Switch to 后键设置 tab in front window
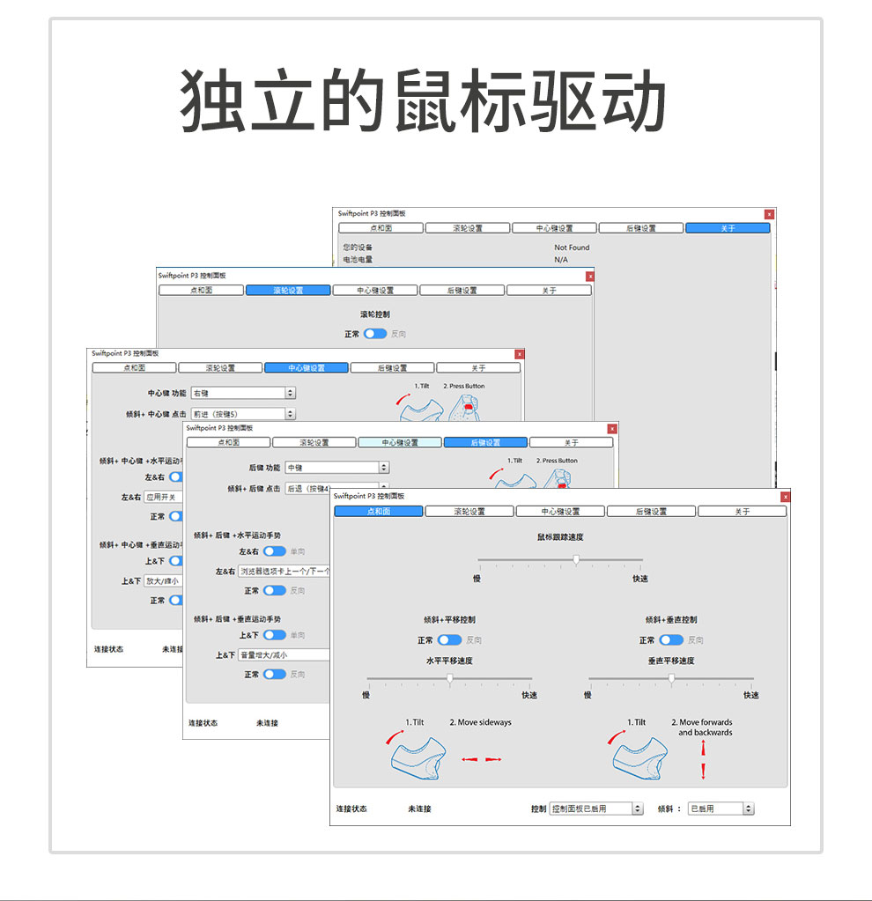The height and width of the screenshot is (901, 872). (651, 512)
